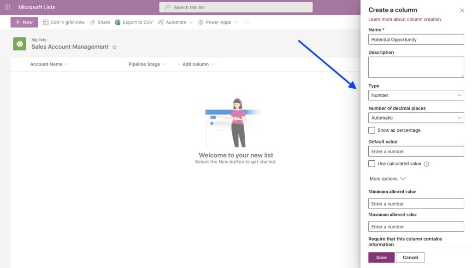Click the Share command label
This screenshot has height=268, width=472.
point(104,22)
